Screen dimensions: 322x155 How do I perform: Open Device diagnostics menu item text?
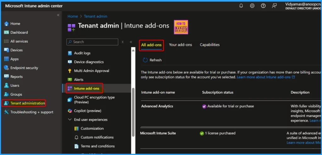(x=89, y=62)
